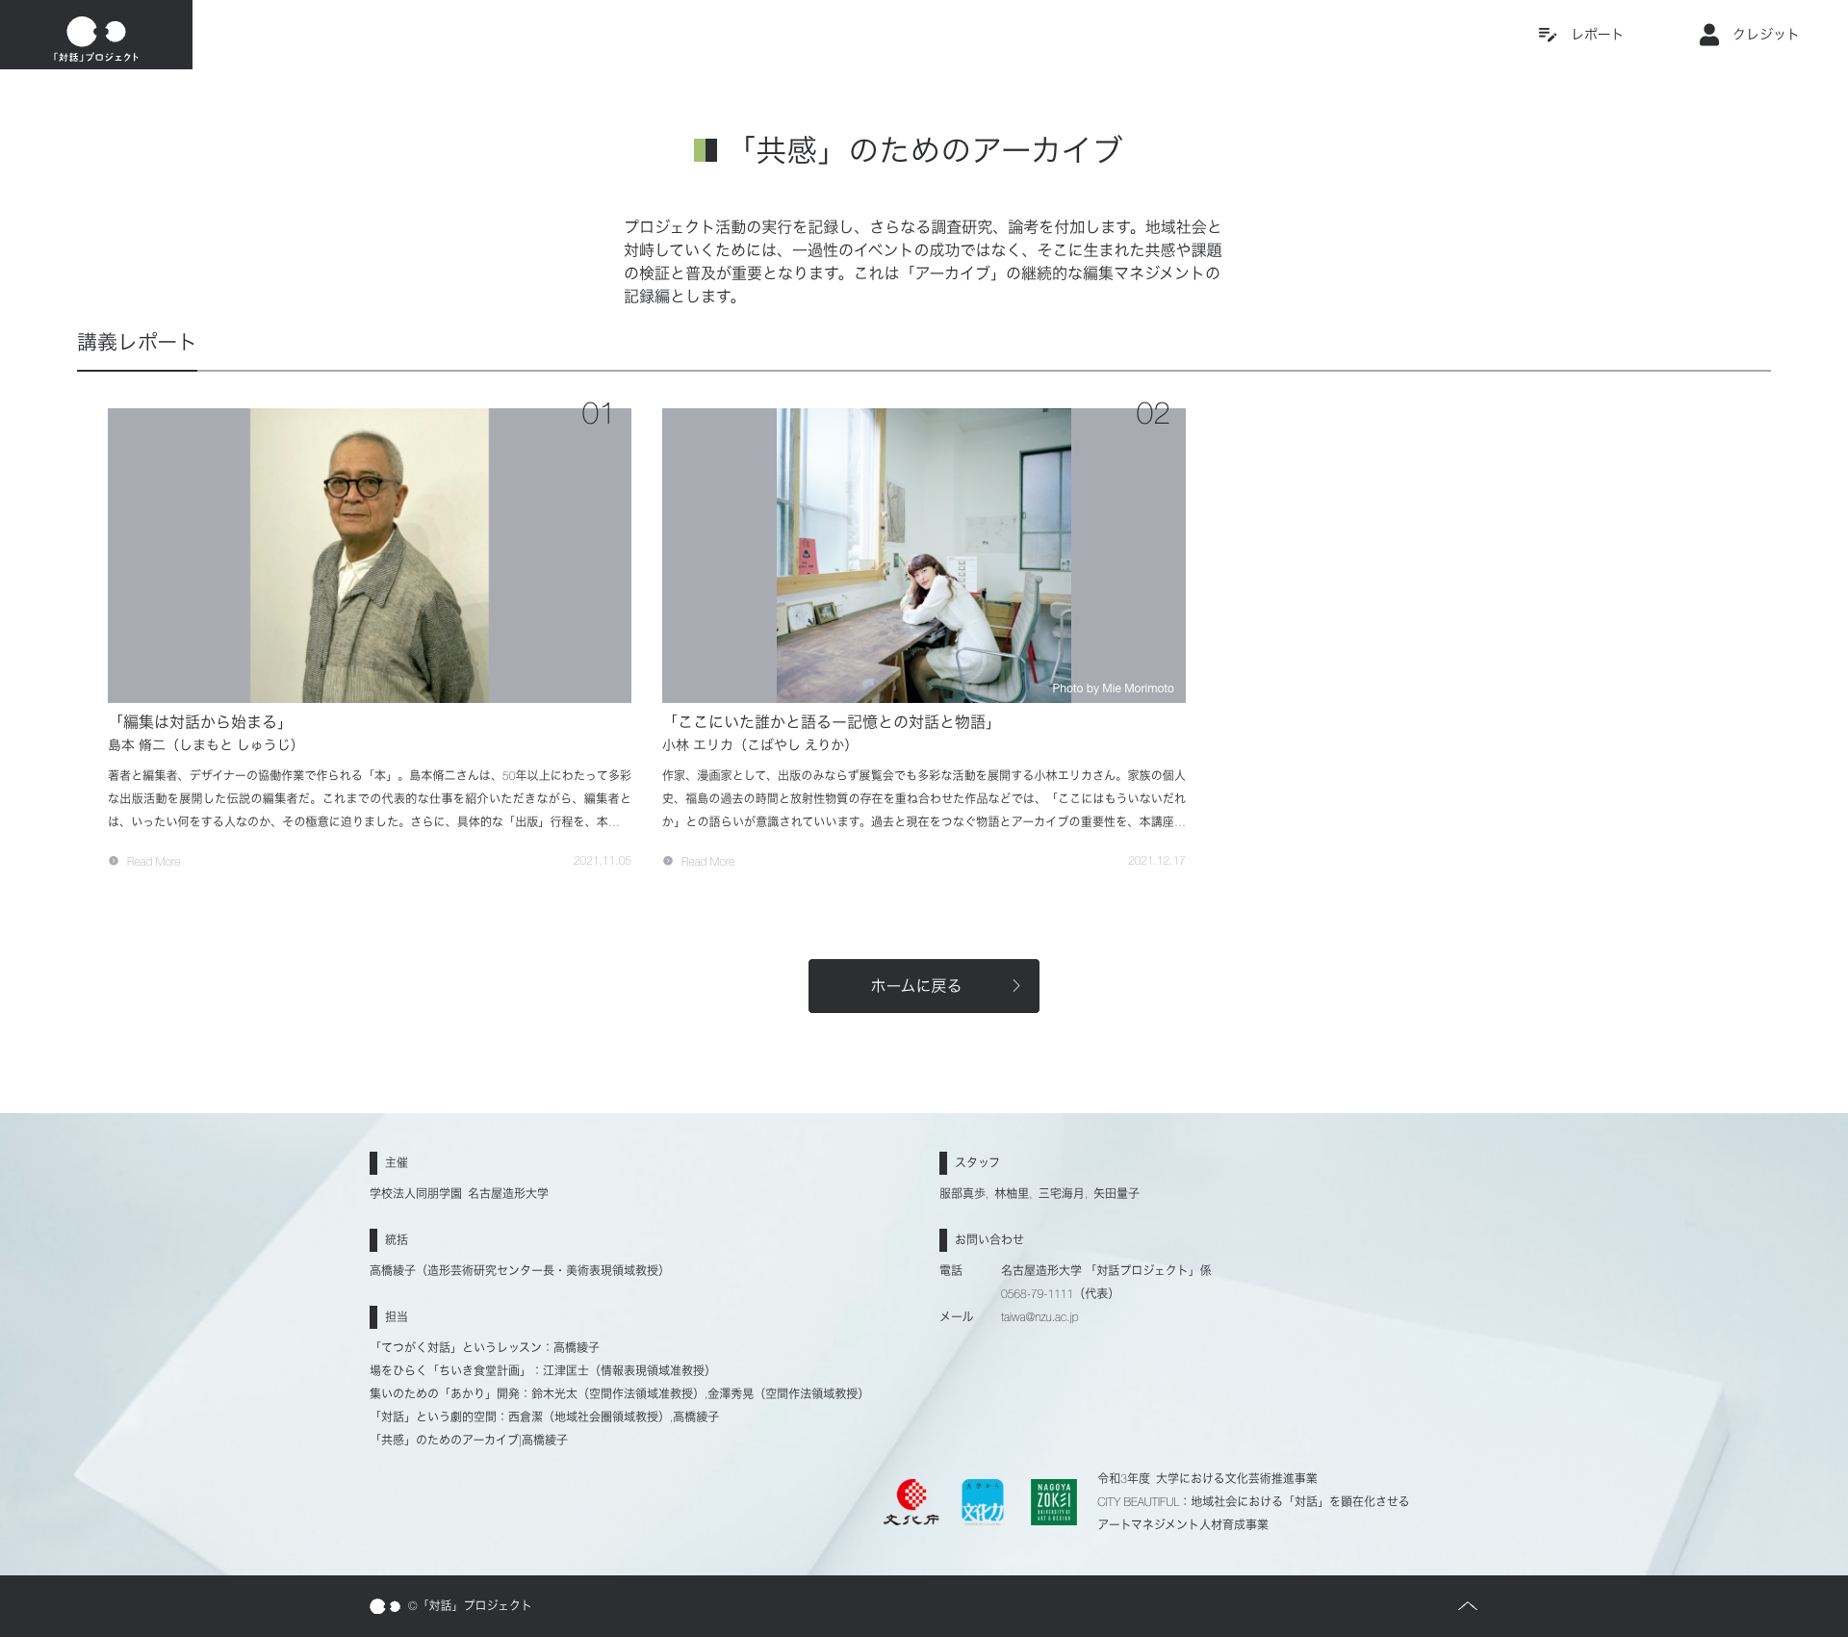Click the report pencil icon in header

coord(1547,35)
